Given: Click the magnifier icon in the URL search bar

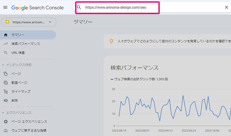Looking at the screenshot, I should coord(79,7).
